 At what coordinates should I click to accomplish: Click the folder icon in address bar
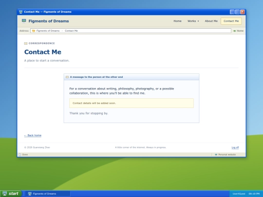(34, 31)
